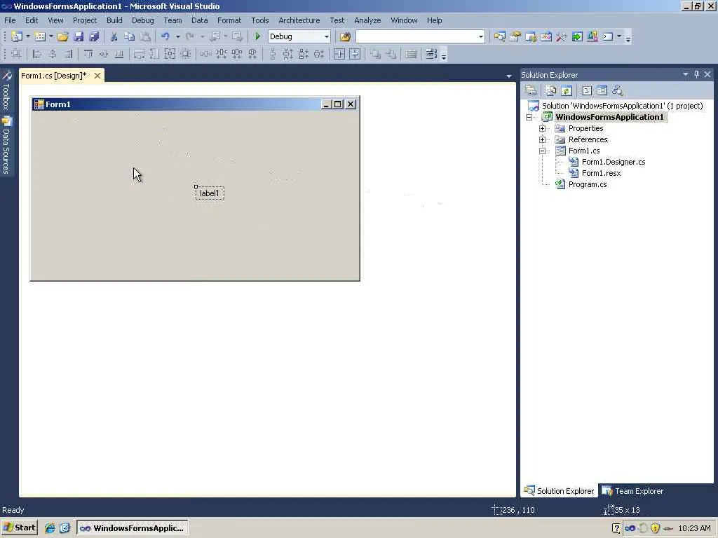The height and width of the screenshot is (538, 718).
Task: Click the Center Vertically layout icon
Action: coord(354,55)
